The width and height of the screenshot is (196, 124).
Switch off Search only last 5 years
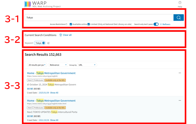click(x=156, y=24)
